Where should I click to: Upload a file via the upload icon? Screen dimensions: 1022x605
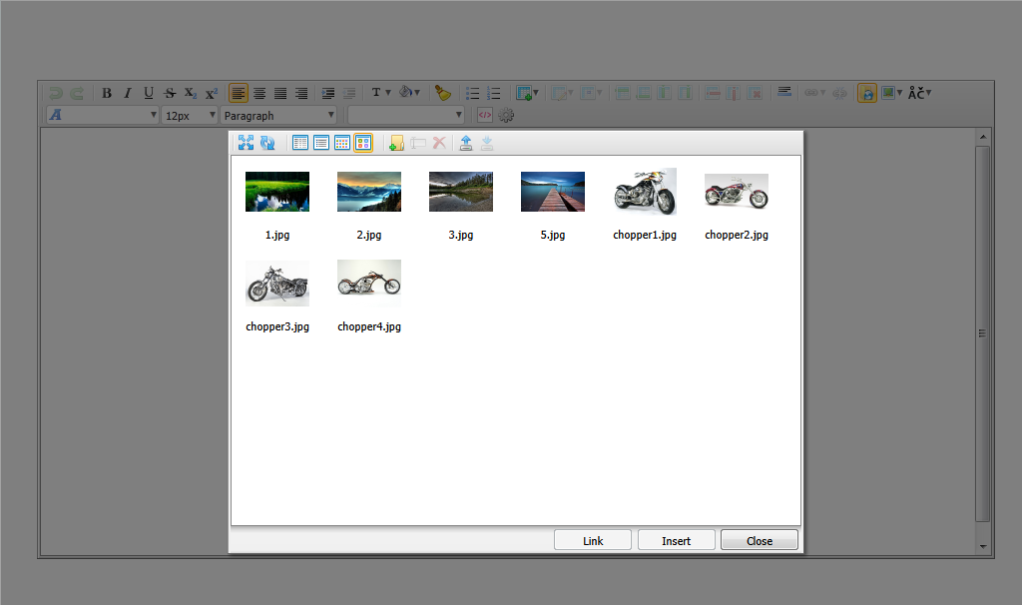tap(465, 143)
